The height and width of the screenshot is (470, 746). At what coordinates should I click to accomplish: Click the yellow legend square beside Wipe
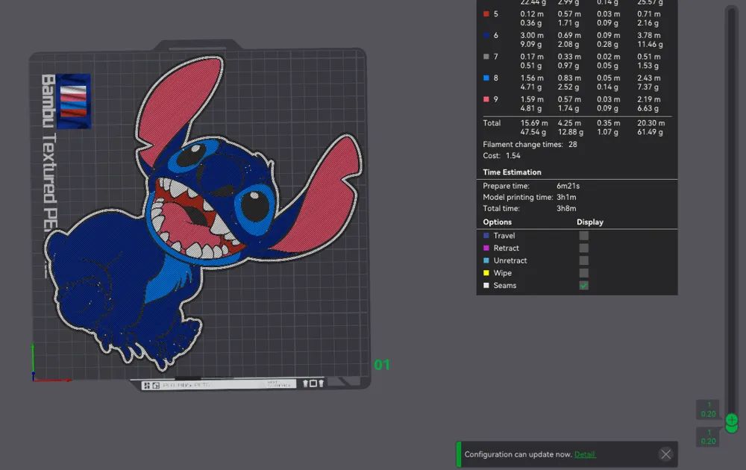pyautogui.click(x=486, y=272)
